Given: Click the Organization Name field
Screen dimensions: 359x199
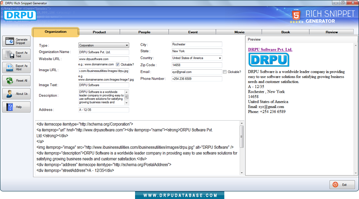Looking at the screenshot, I should pyautogui.click(x=103, y=52).
